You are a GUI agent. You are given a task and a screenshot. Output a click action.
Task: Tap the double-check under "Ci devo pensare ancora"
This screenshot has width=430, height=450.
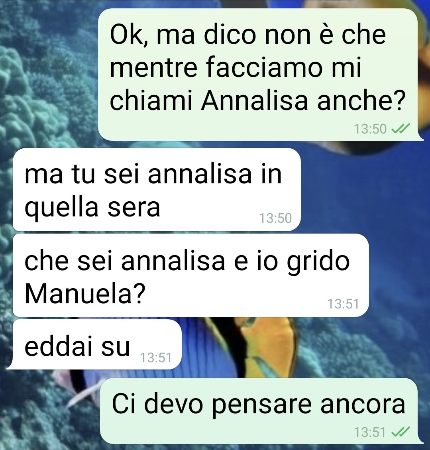(401, 432)
